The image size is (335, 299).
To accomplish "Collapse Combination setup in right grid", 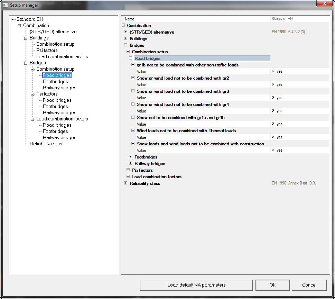I will point(128,52).
